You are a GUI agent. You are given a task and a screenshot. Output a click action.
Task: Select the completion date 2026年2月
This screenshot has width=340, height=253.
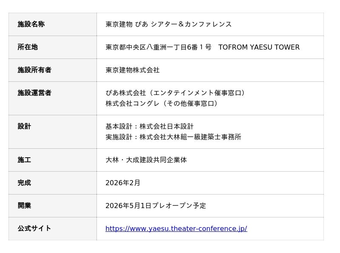point(123,183)
